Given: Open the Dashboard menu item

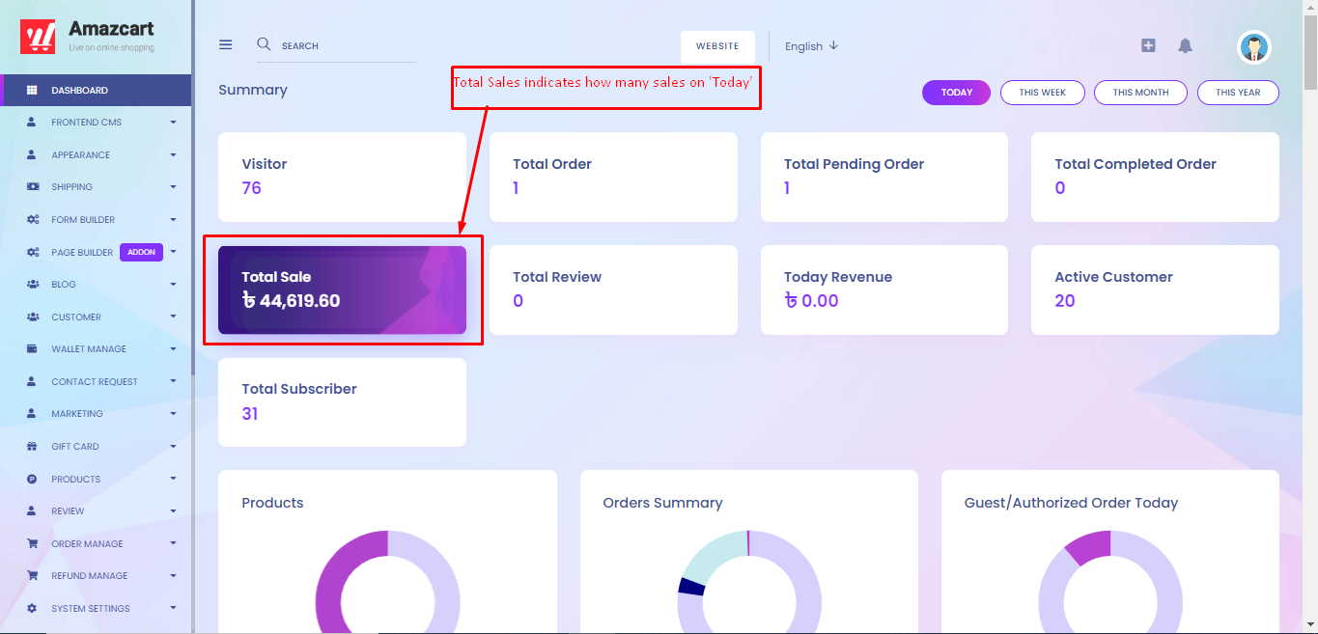Looking at the screenshot, I should (x=96, y=90).
